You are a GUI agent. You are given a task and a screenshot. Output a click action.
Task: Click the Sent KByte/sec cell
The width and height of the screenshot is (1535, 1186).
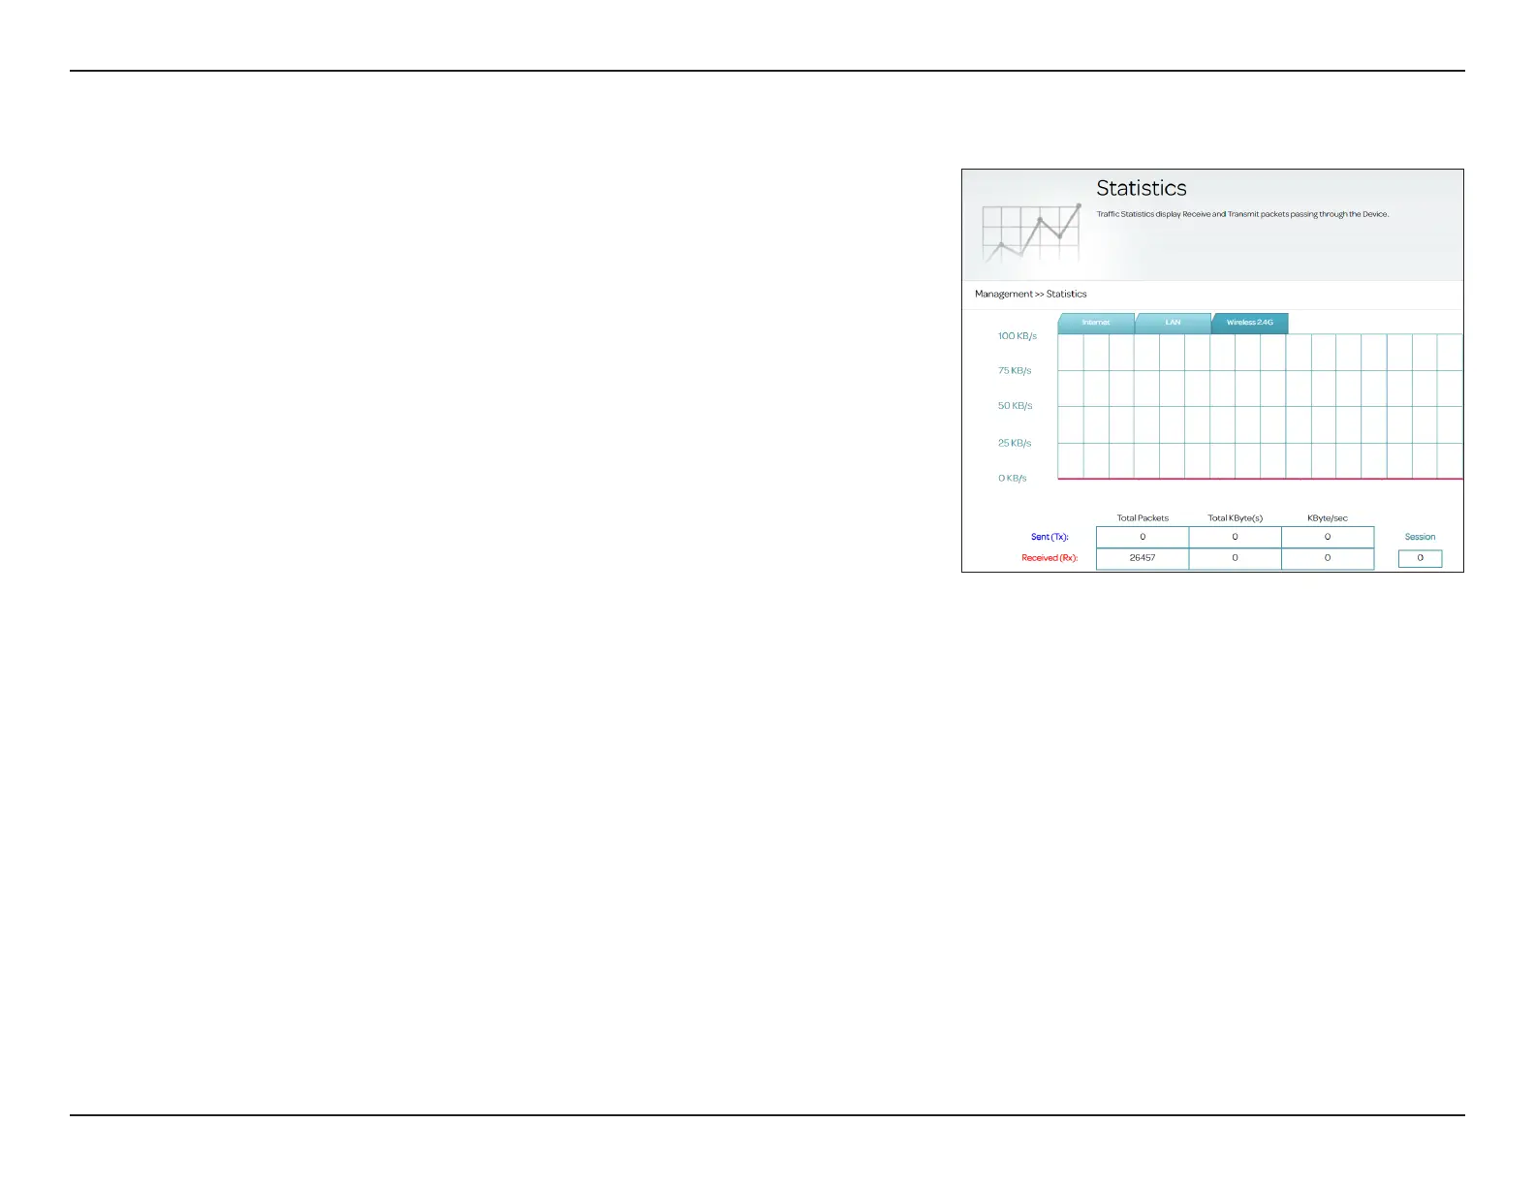coord(1328,537)
